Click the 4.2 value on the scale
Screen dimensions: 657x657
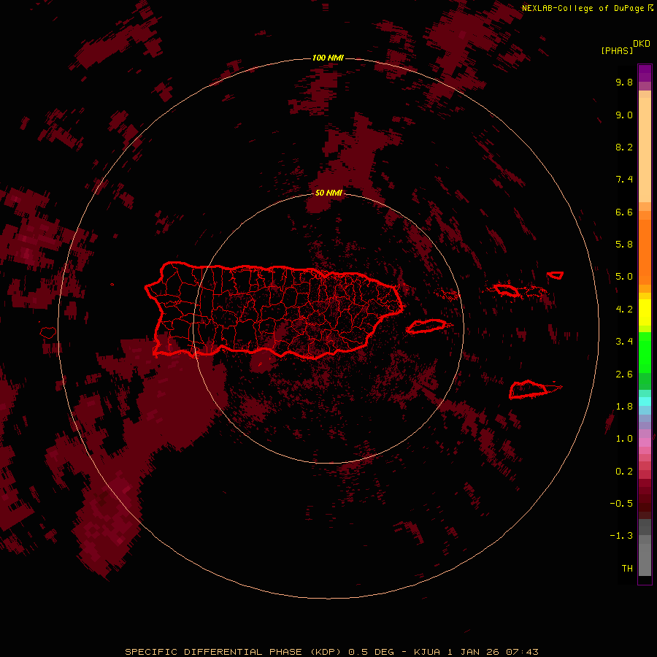coord(624,310)
